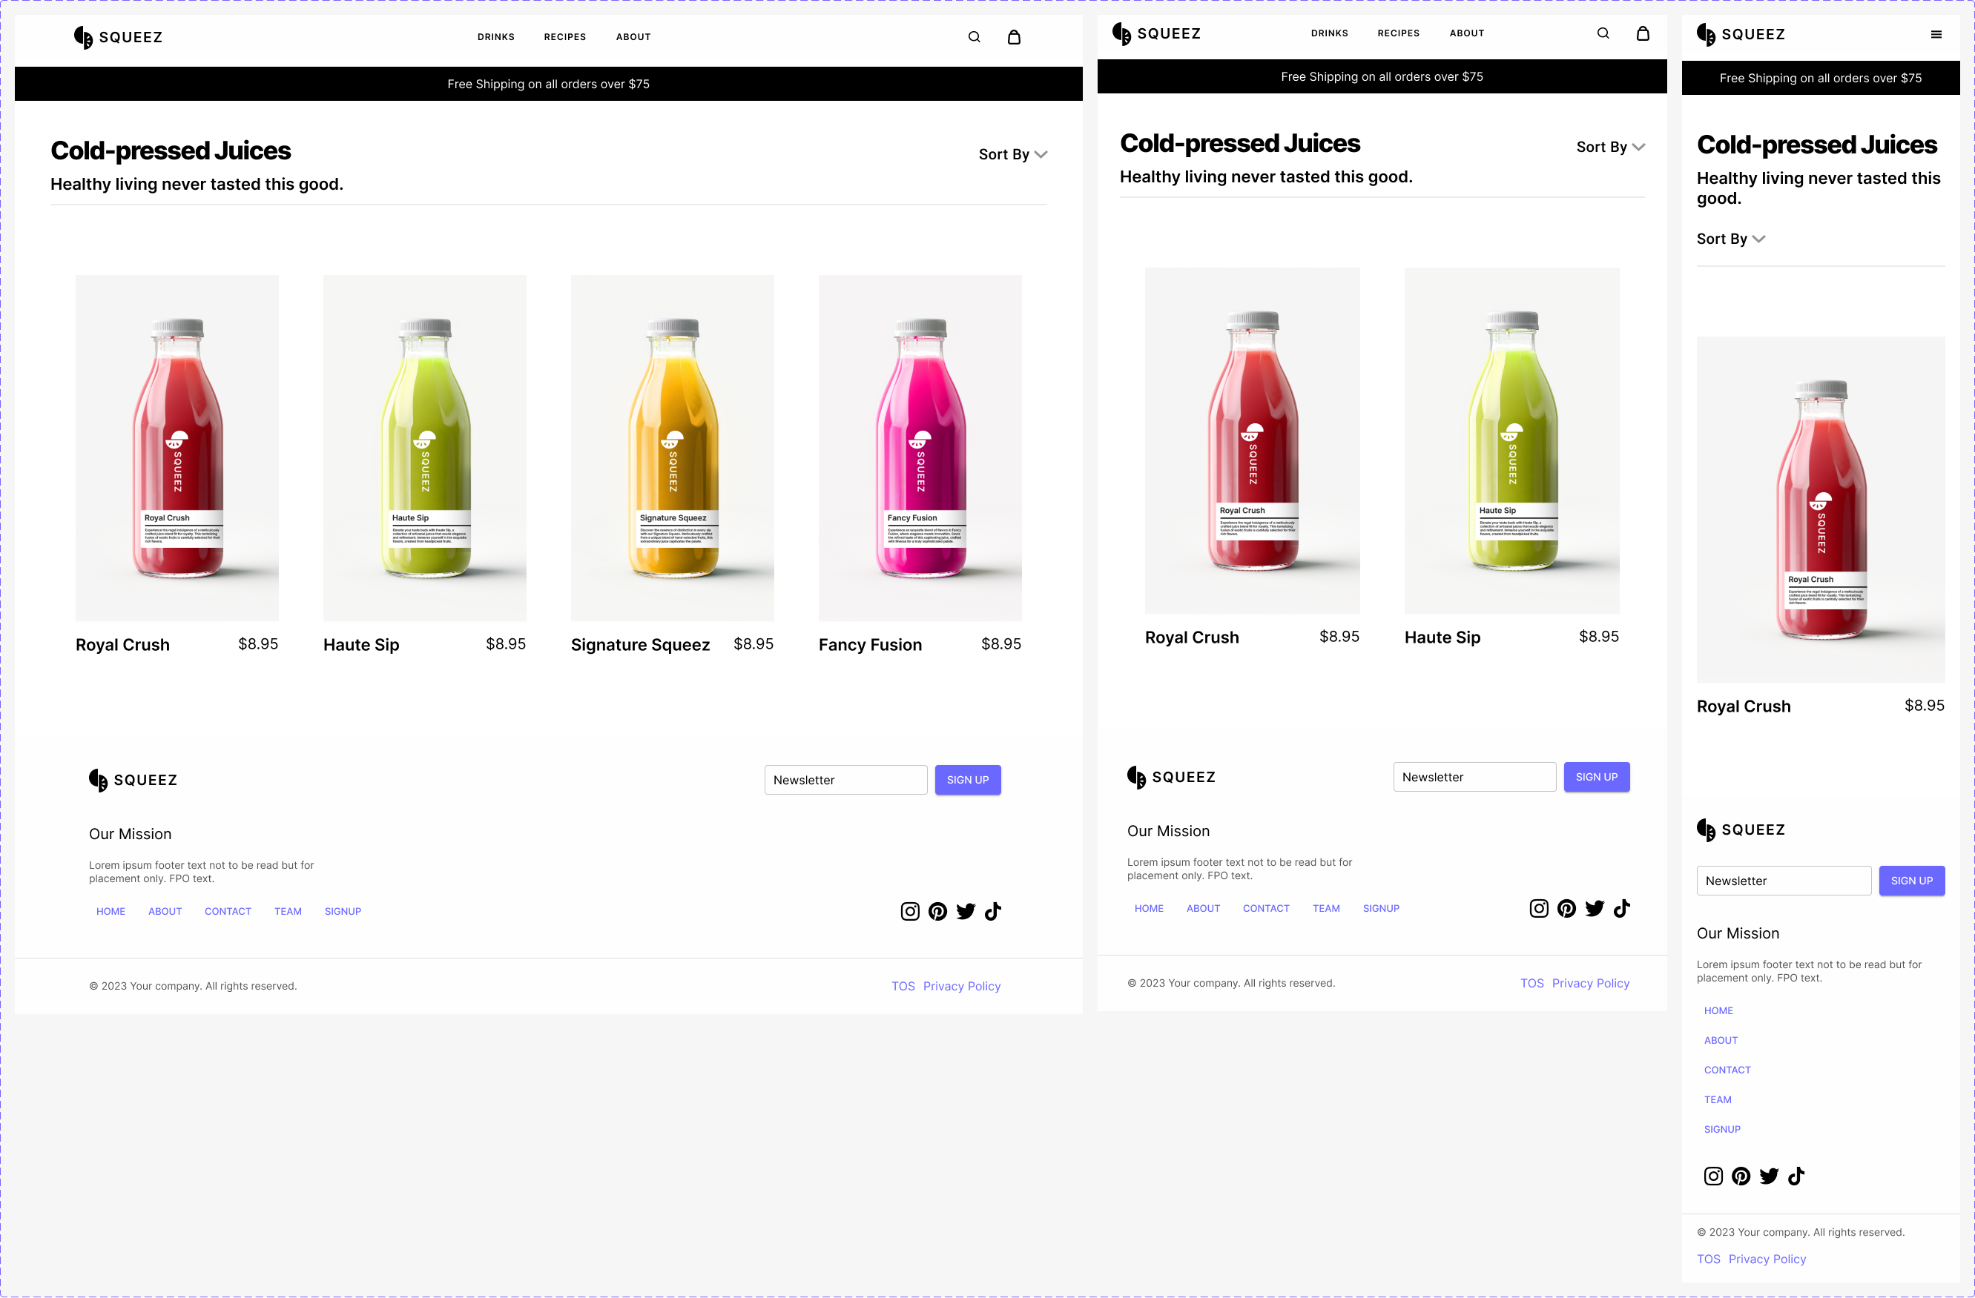
Task: Open the TOS link in the tablet footer
Action: click(x=1532, y=983)
